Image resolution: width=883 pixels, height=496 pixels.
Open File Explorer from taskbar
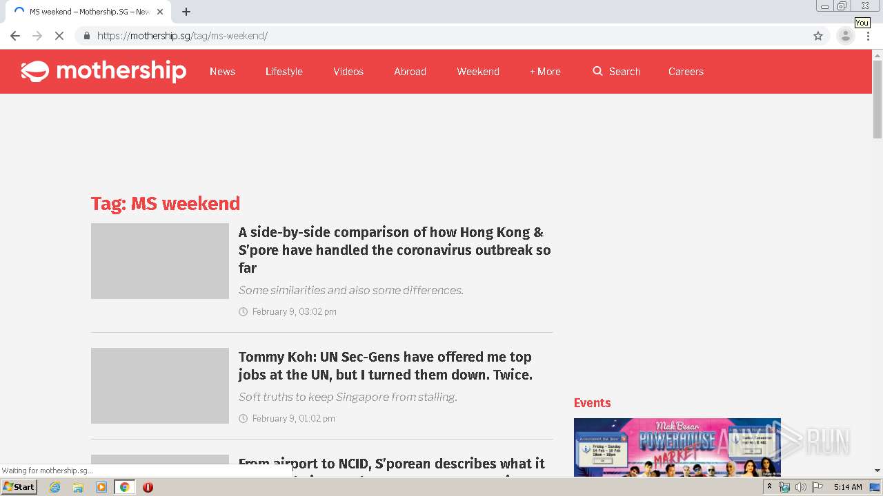coord(78,487)
